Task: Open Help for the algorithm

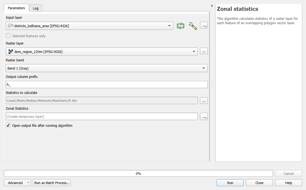Action: coord(288,183)
